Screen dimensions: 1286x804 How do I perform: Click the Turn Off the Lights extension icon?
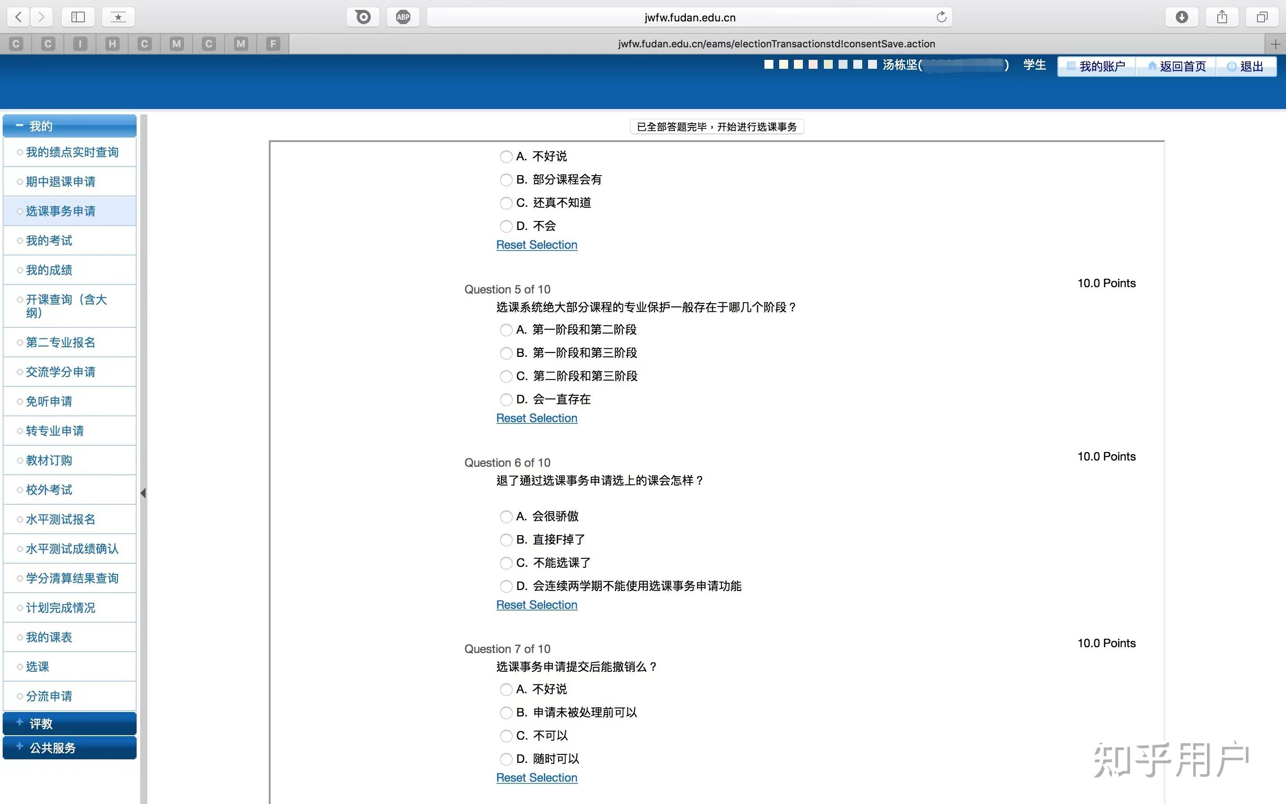tap(363, 17)
